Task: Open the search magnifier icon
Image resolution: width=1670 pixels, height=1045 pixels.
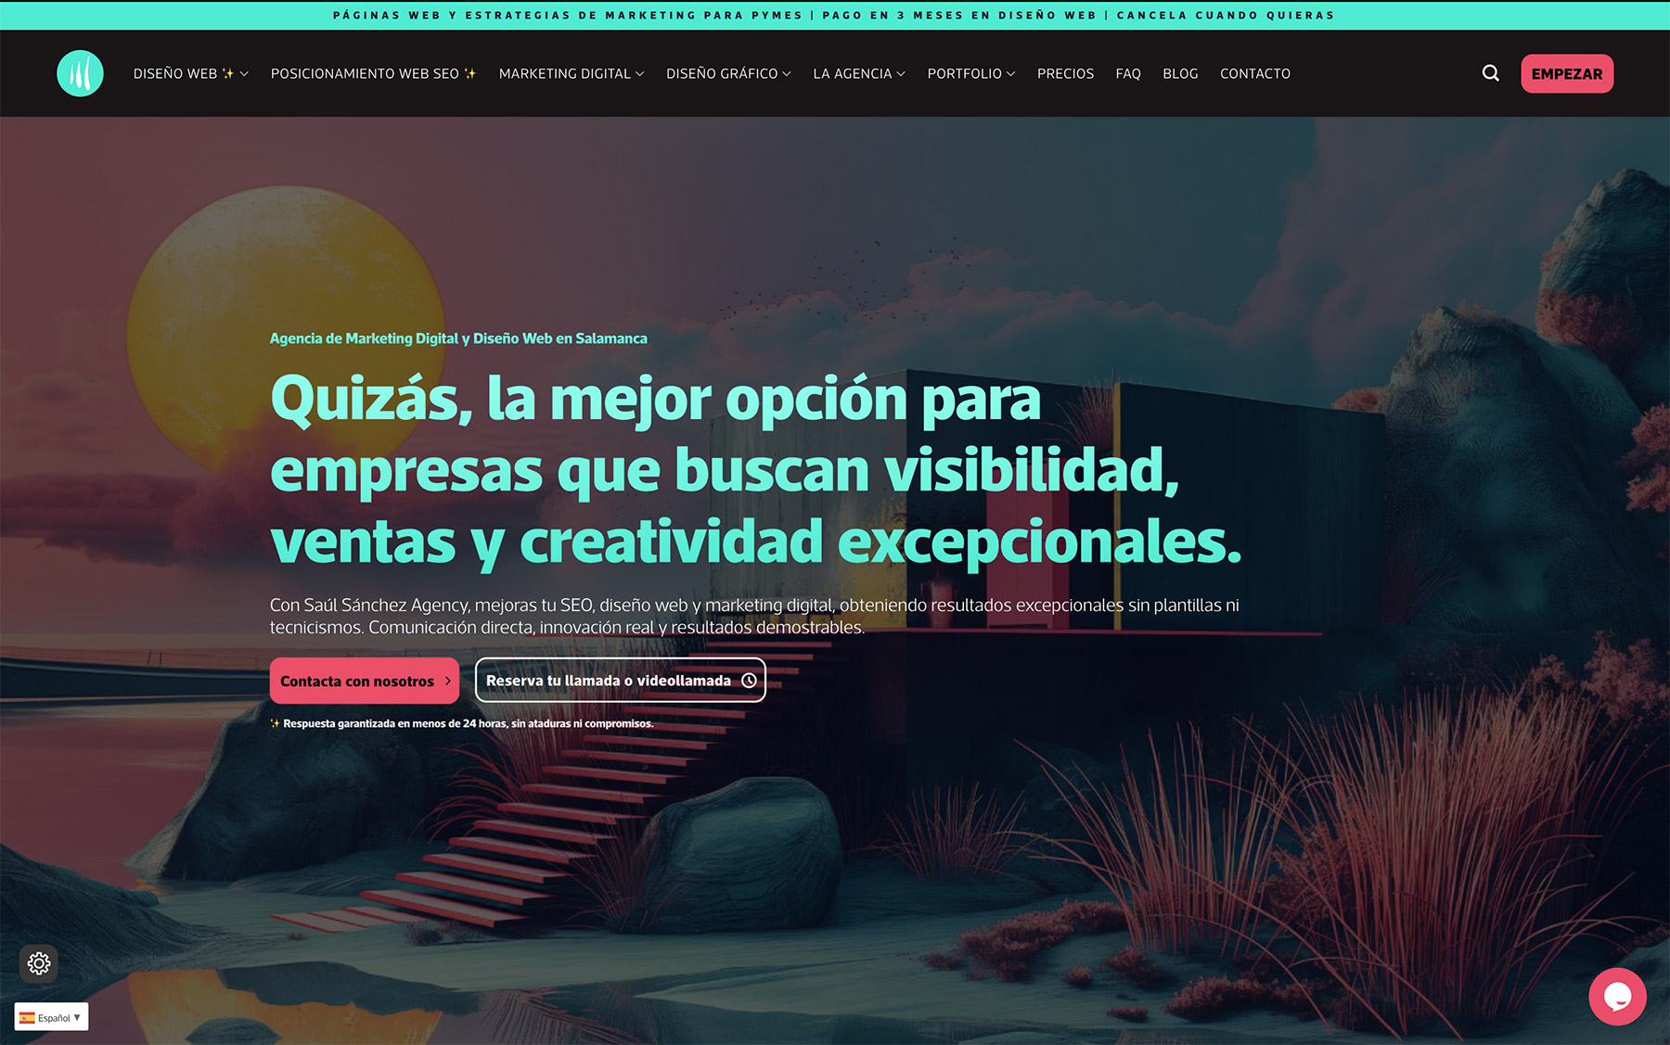Action: pyautogui.click(x=1490, y=73)
